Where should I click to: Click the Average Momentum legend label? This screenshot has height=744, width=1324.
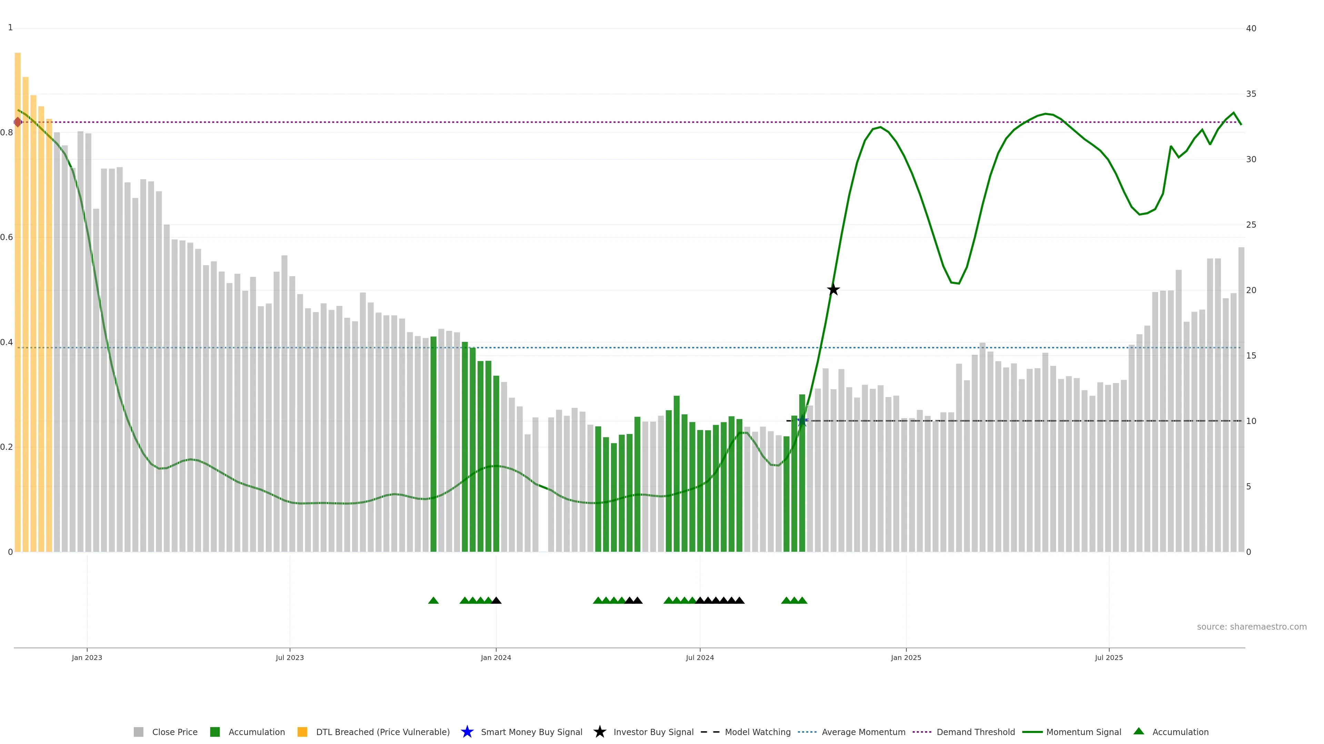coord(863,732)
